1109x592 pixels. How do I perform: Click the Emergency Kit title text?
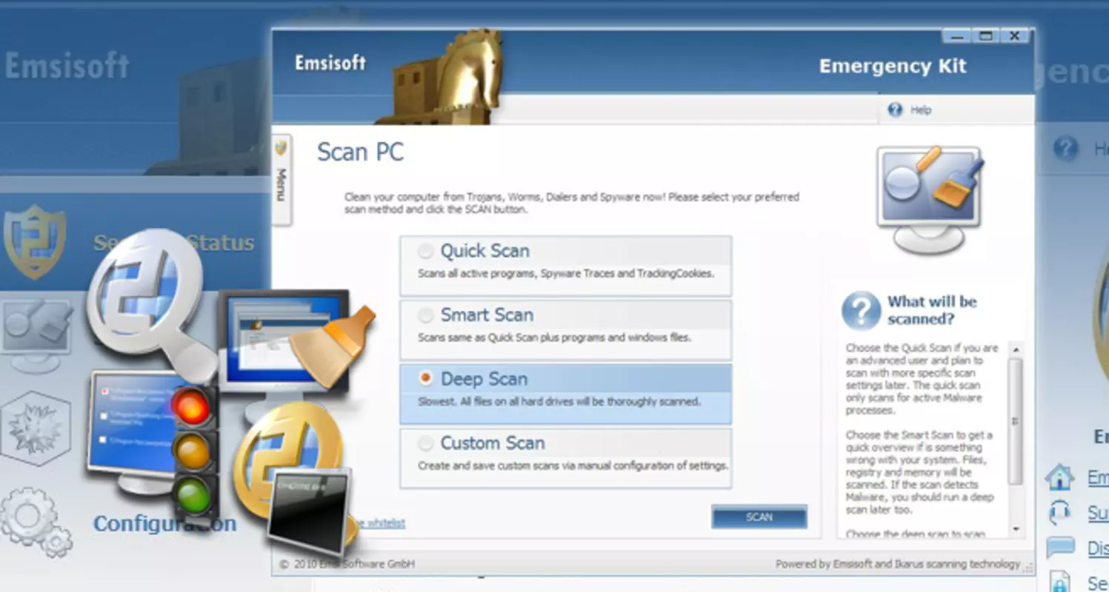pyautogui.click(x=893, y=66)
